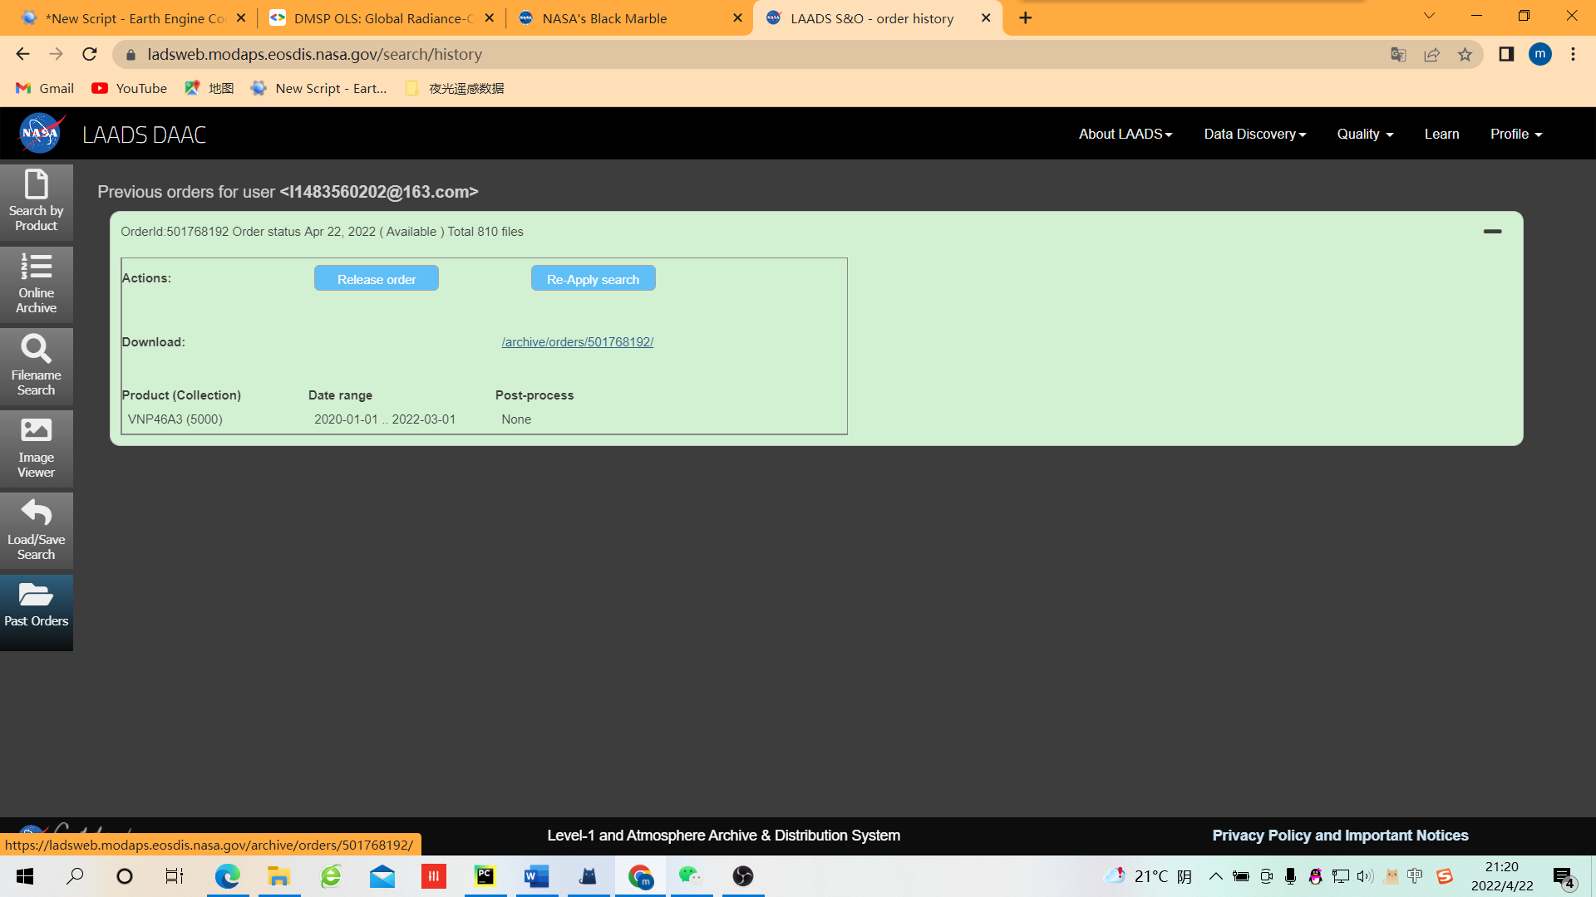Click the NASA logo in header
Image resolution: width=1596 pixels, height=897 pixels.
coord(41,134)
